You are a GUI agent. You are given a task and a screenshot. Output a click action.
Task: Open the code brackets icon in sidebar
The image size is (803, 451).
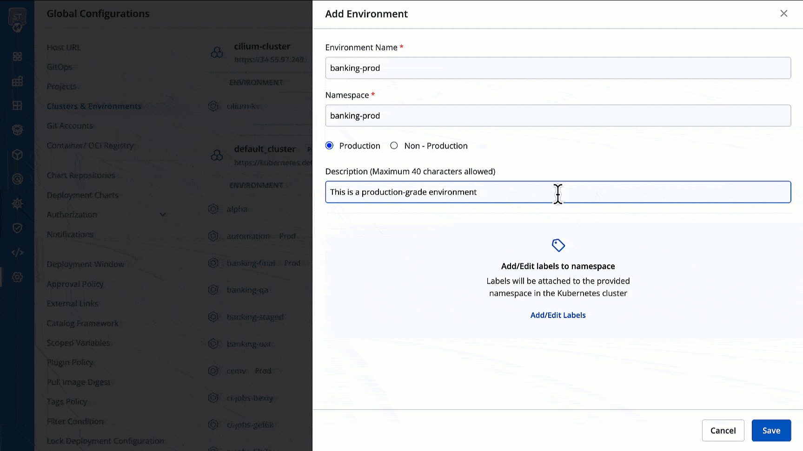tap(17, 253)
